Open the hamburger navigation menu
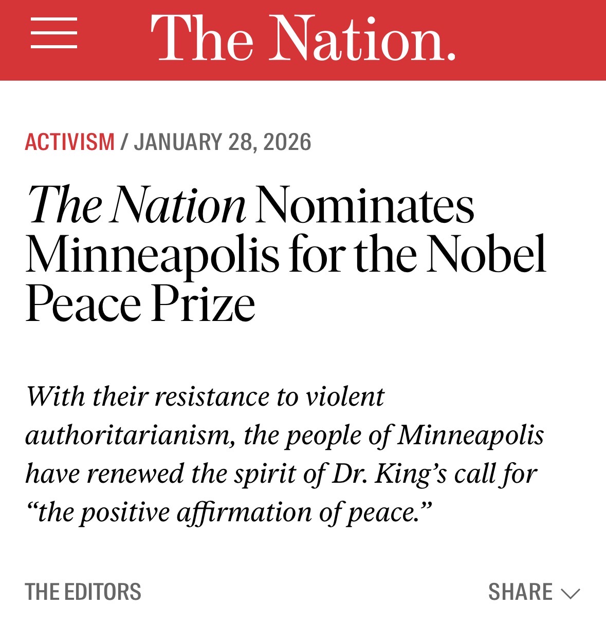606x625 pixels. click(x=54, y=33)
